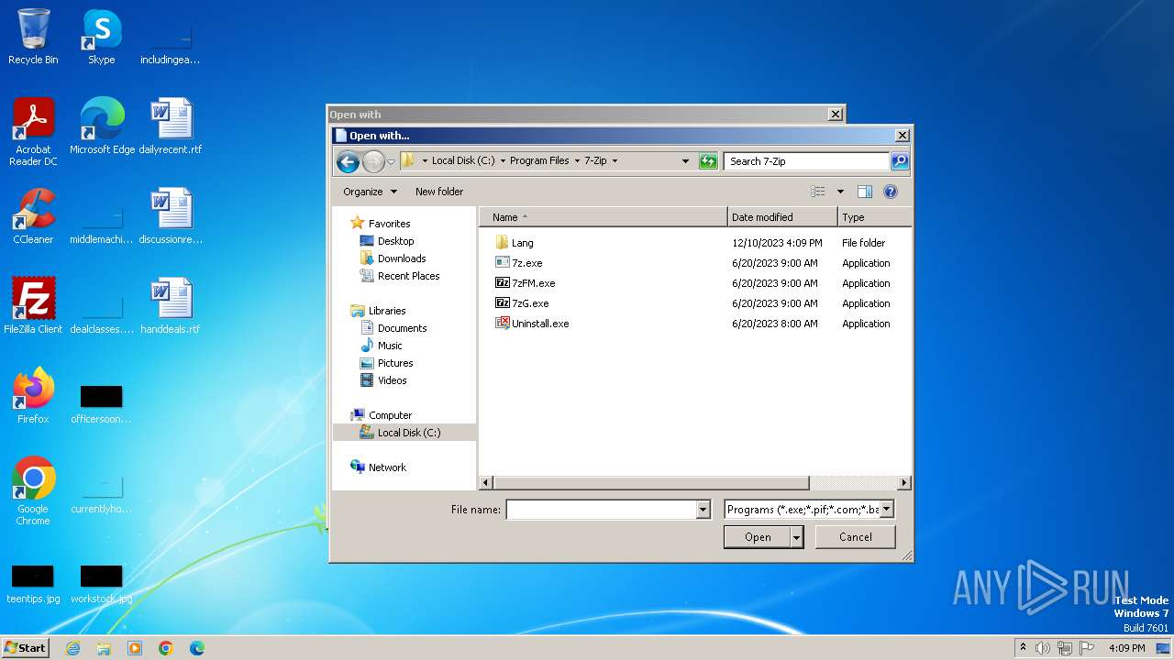The height and width of the screenshot is (660, 1174).
Task: Select Desktop in Favorites
Action: pos(395,241)
